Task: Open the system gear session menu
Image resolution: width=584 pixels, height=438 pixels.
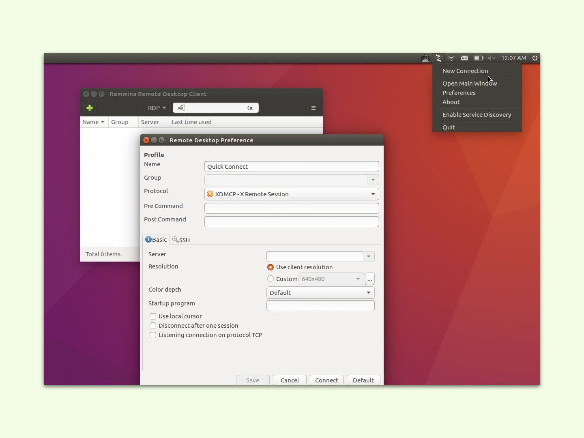Action: [535, 58]
